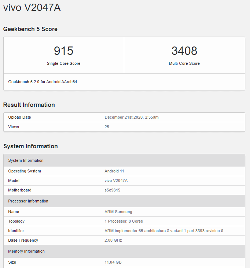Click the 'Result Information' heading
The height and width of the screenshot is (268, 250).
tap(29, 105)
